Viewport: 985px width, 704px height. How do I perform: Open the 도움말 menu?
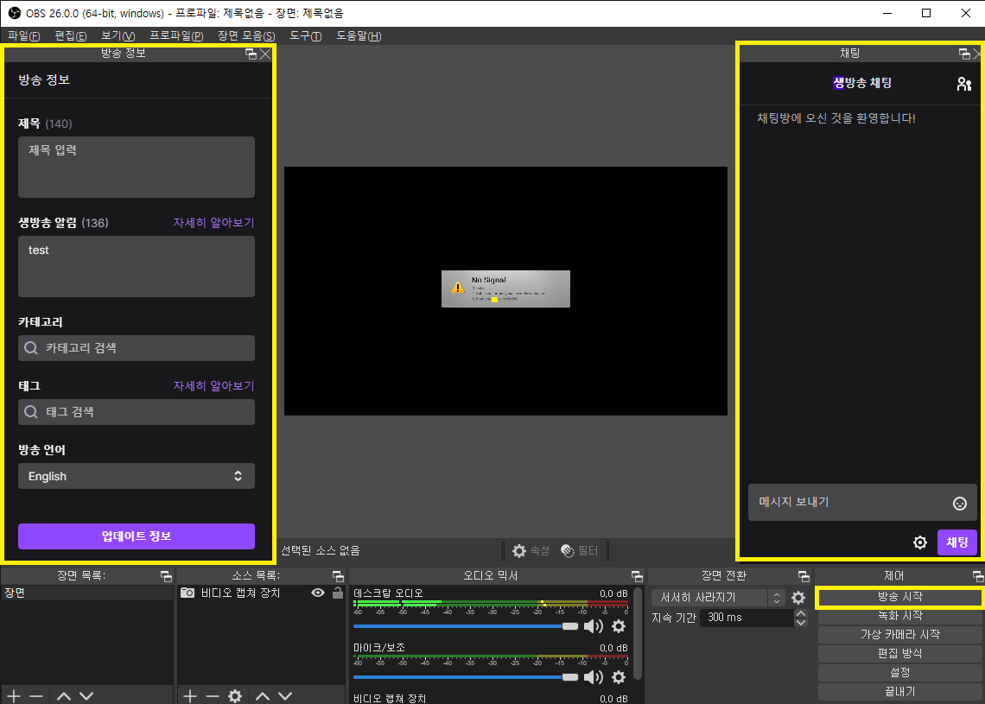[359, 35]
